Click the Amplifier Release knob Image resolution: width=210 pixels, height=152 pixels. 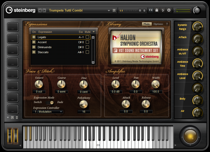coord(146,104)
